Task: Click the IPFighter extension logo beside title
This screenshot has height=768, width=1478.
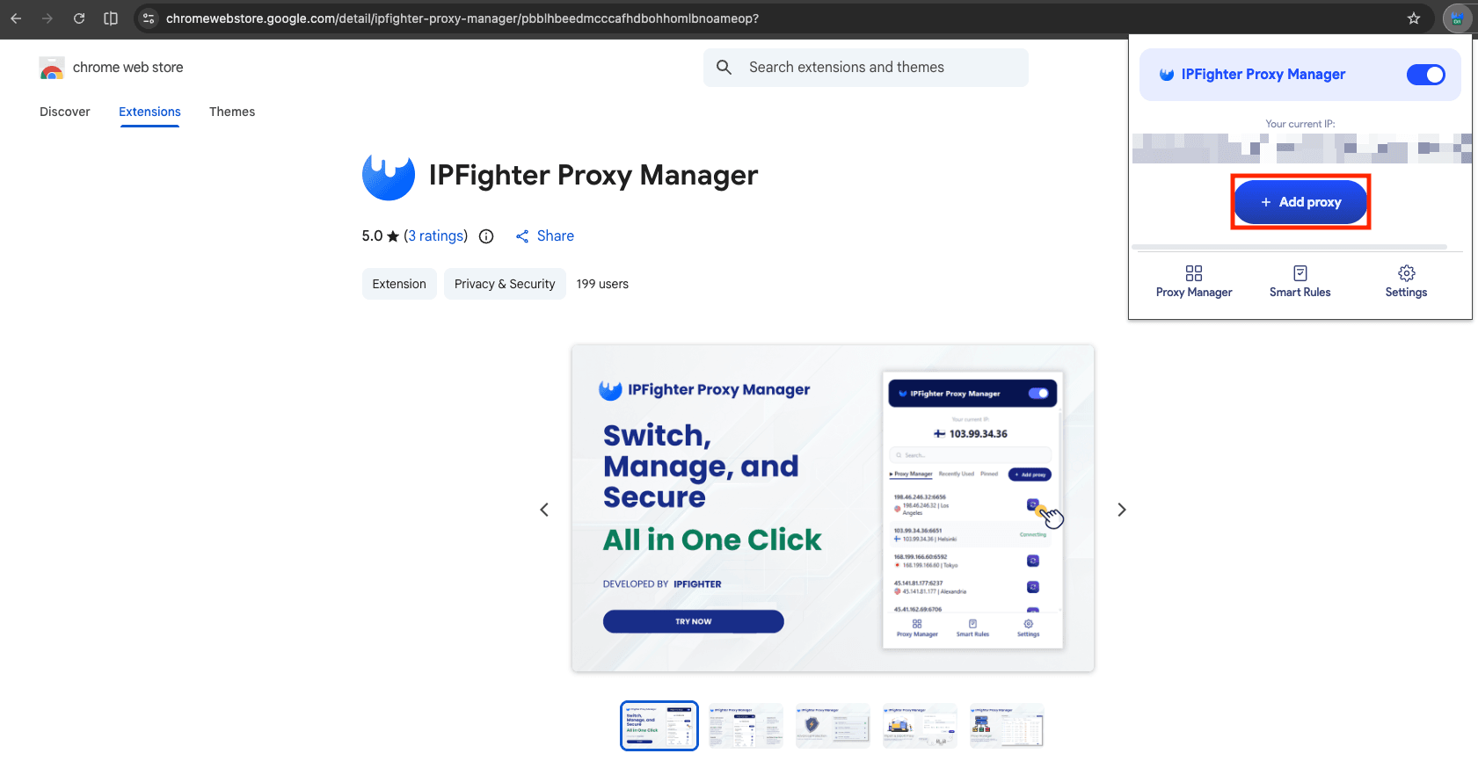Action: point(389,176)
